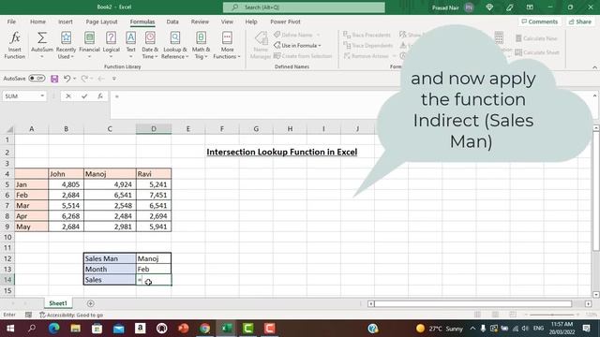
Task: Click the Excel icon in taskbar
Action: coord(227,329)
